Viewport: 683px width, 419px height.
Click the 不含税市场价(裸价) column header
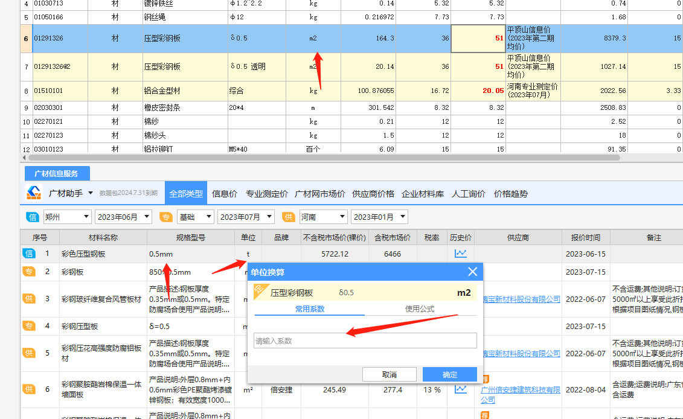point(334,238)
